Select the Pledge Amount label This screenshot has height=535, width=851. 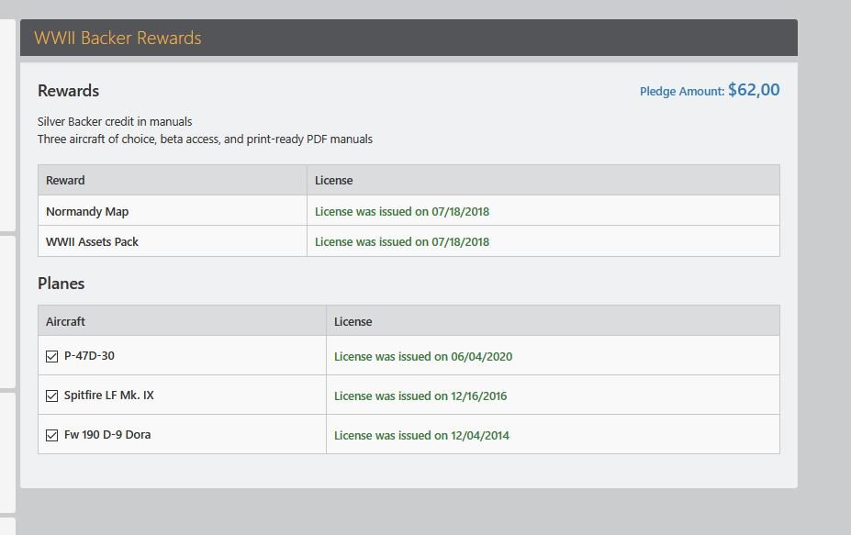682,91
